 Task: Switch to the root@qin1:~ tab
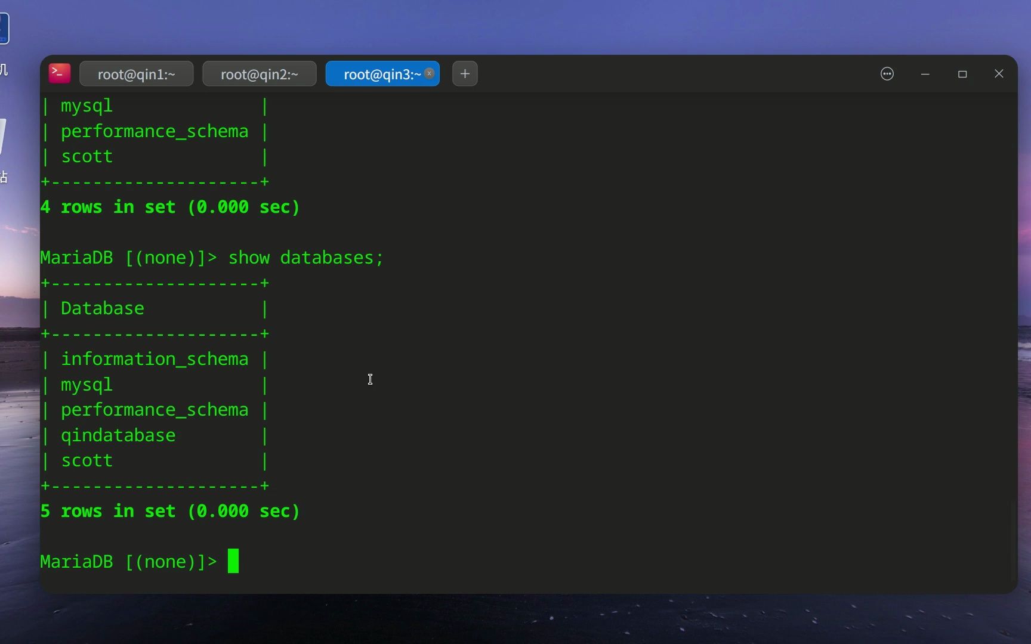136,74
